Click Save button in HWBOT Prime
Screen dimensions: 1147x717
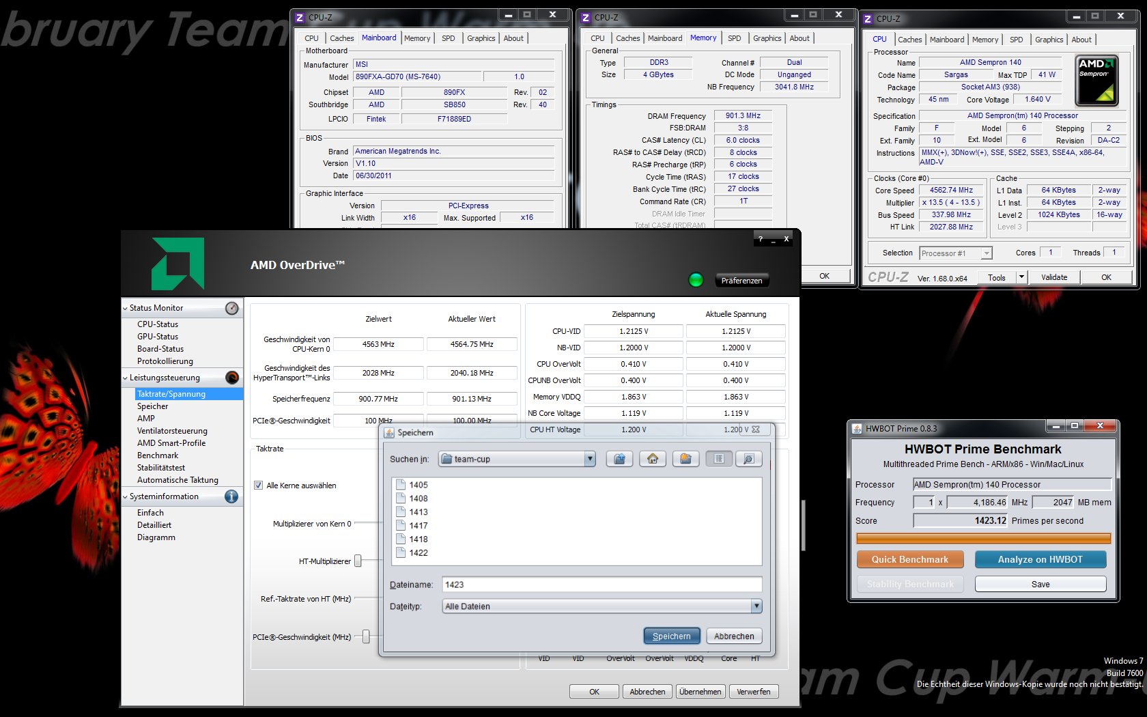(x=1040, y=584)
